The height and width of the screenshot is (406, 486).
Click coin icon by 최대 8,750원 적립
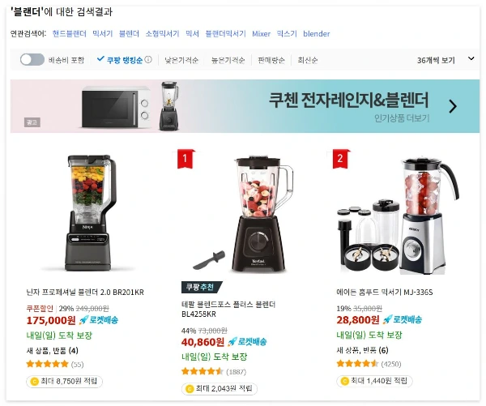point(34,381)
